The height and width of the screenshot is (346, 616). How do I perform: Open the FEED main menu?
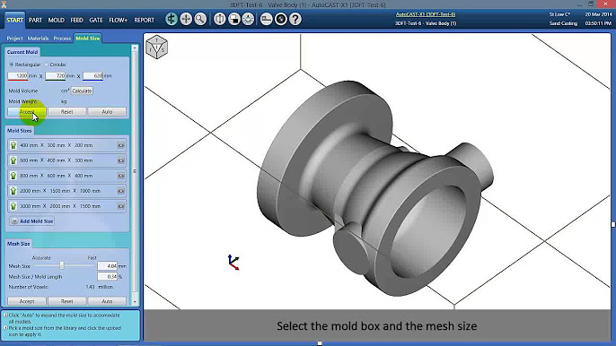pyautogui.click(x=76, y=20)
